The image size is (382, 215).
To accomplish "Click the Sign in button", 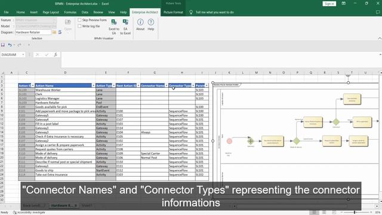I will coord(329,4).
